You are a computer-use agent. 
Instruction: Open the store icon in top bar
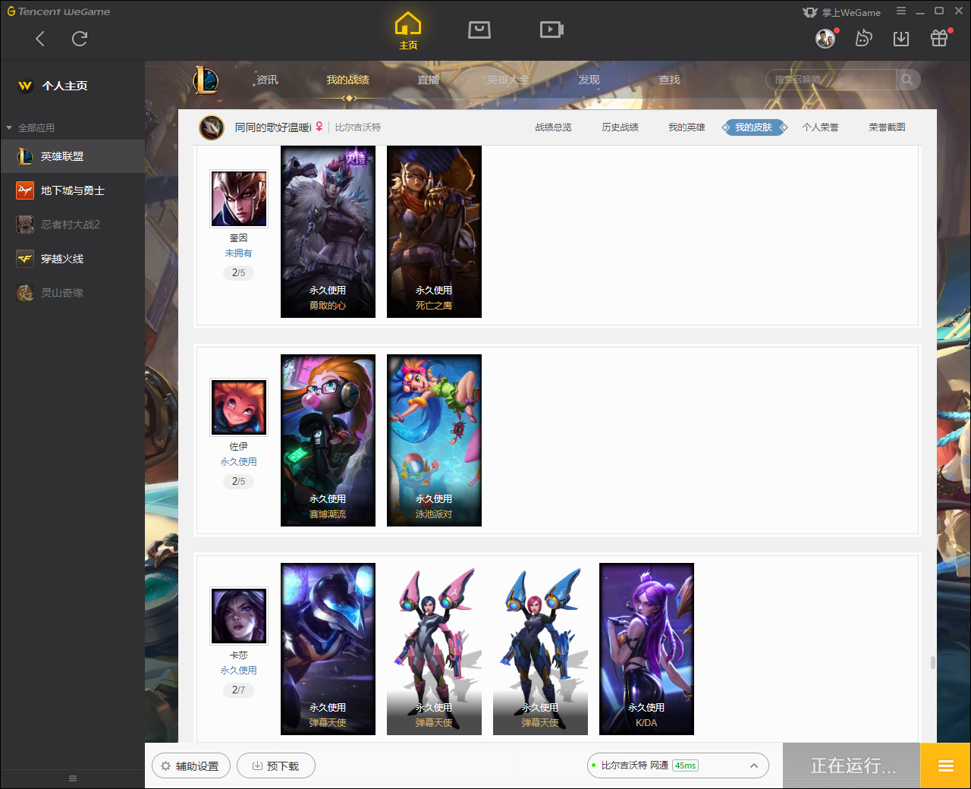[x=479, y=30]
